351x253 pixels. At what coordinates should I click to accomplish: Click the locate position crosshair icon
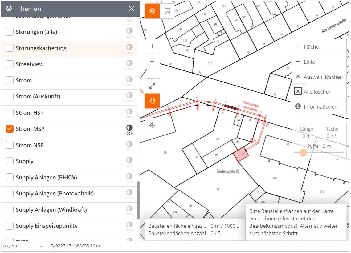(x=152, y=125)
